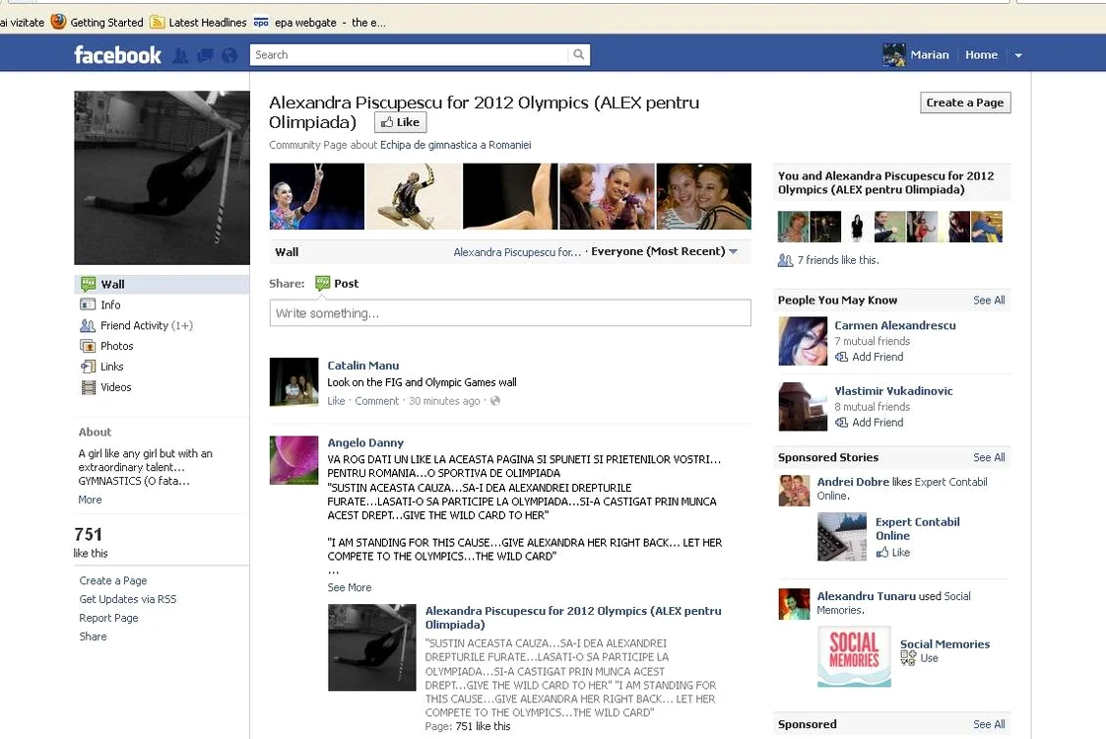The height and width of the screenshot is (739, 1106).
Task: Click the Social Memories app image
Action: click(x=854, y=657)
